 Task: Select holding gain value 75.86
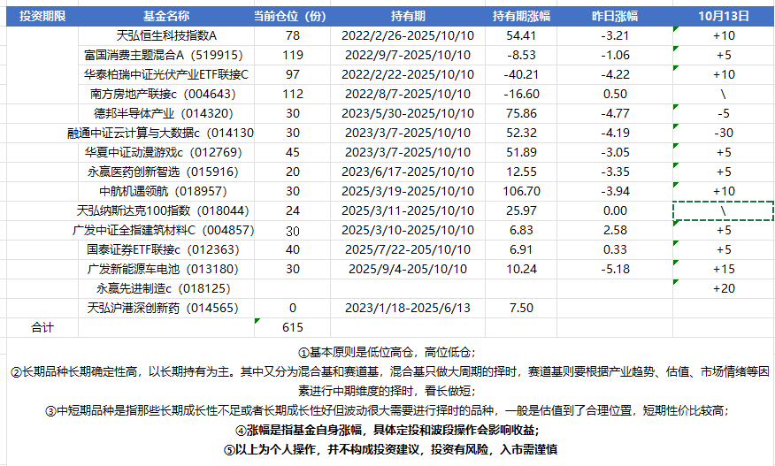pos(521,114)
